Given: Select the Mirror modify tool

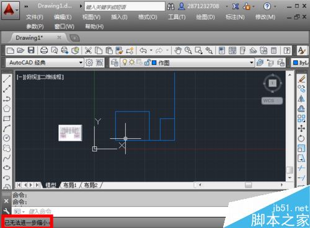Looking at the screenshot, I should tap(301, 99).
